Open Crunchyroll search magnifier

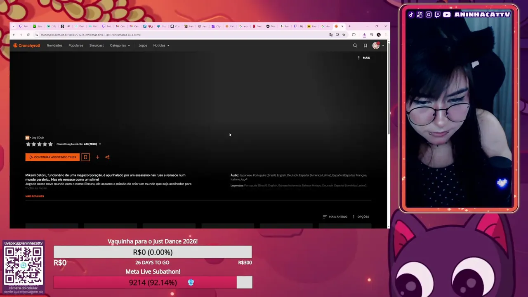(x=355, y=45)
